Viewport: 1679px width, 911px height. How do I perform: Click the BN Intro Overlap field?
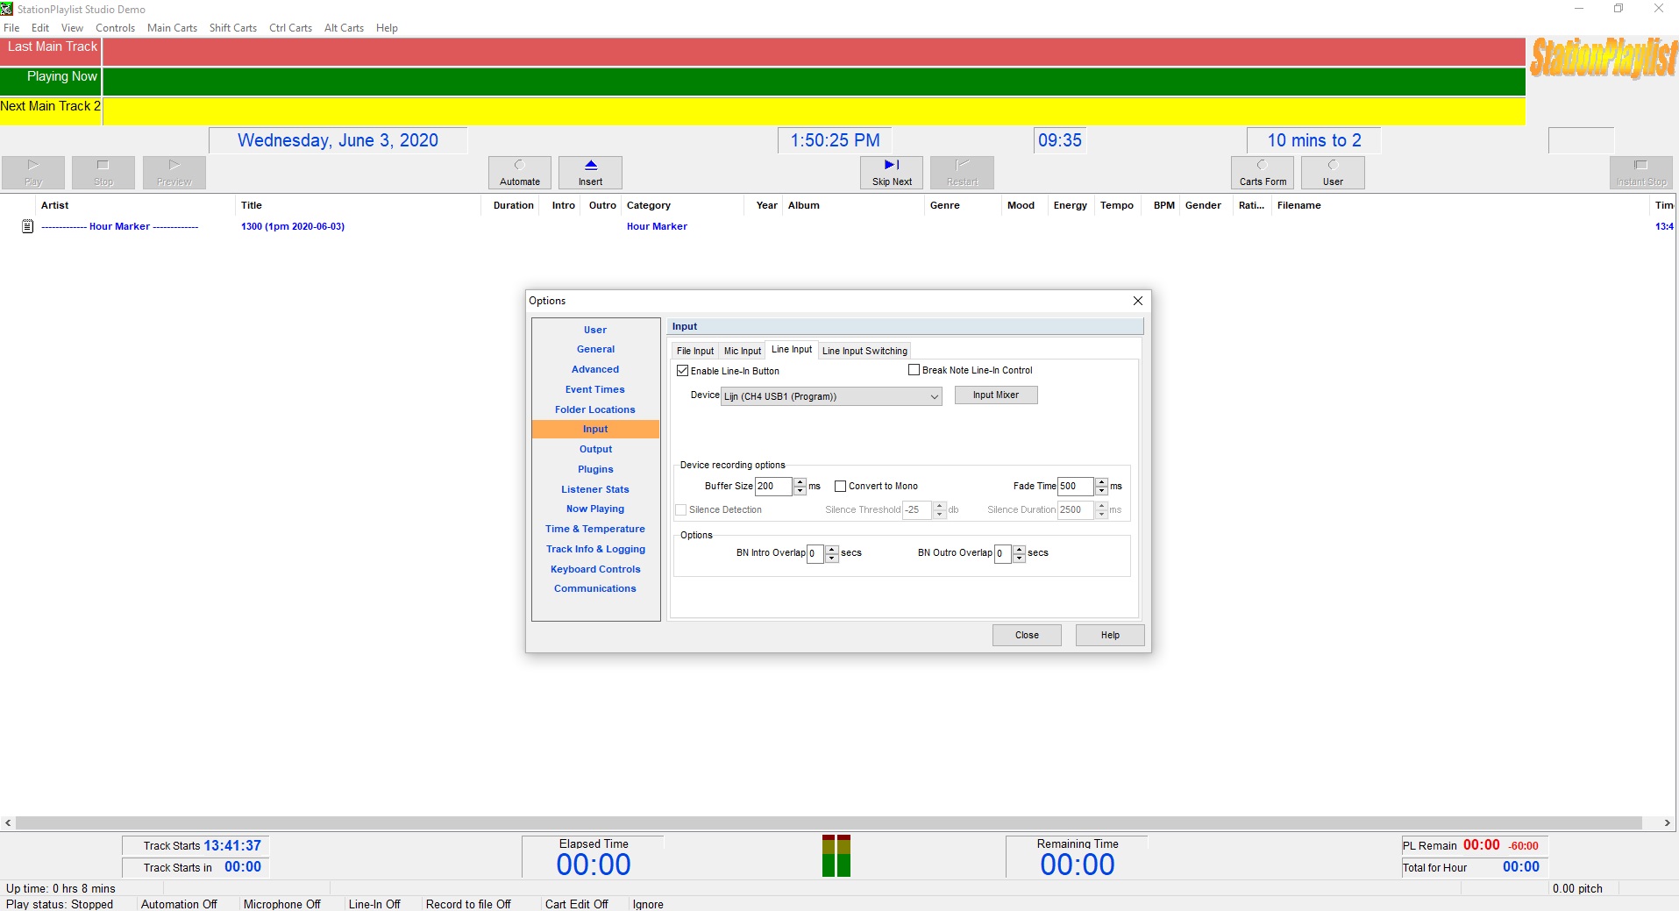[x=815, y=553]
